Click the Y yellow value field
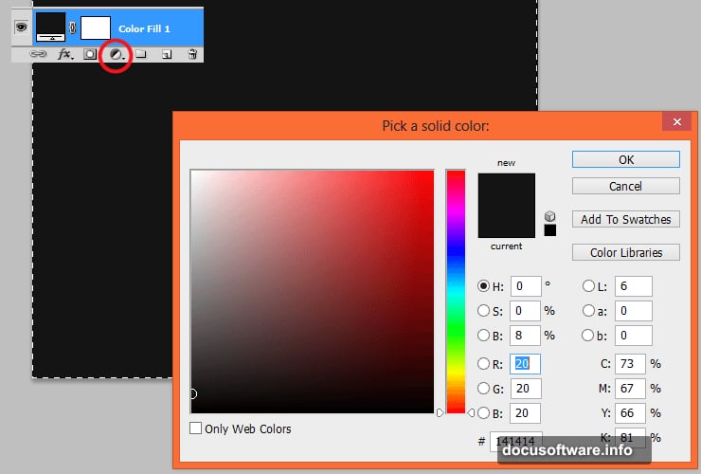701x474 pixels. click(x=630, y=413)
